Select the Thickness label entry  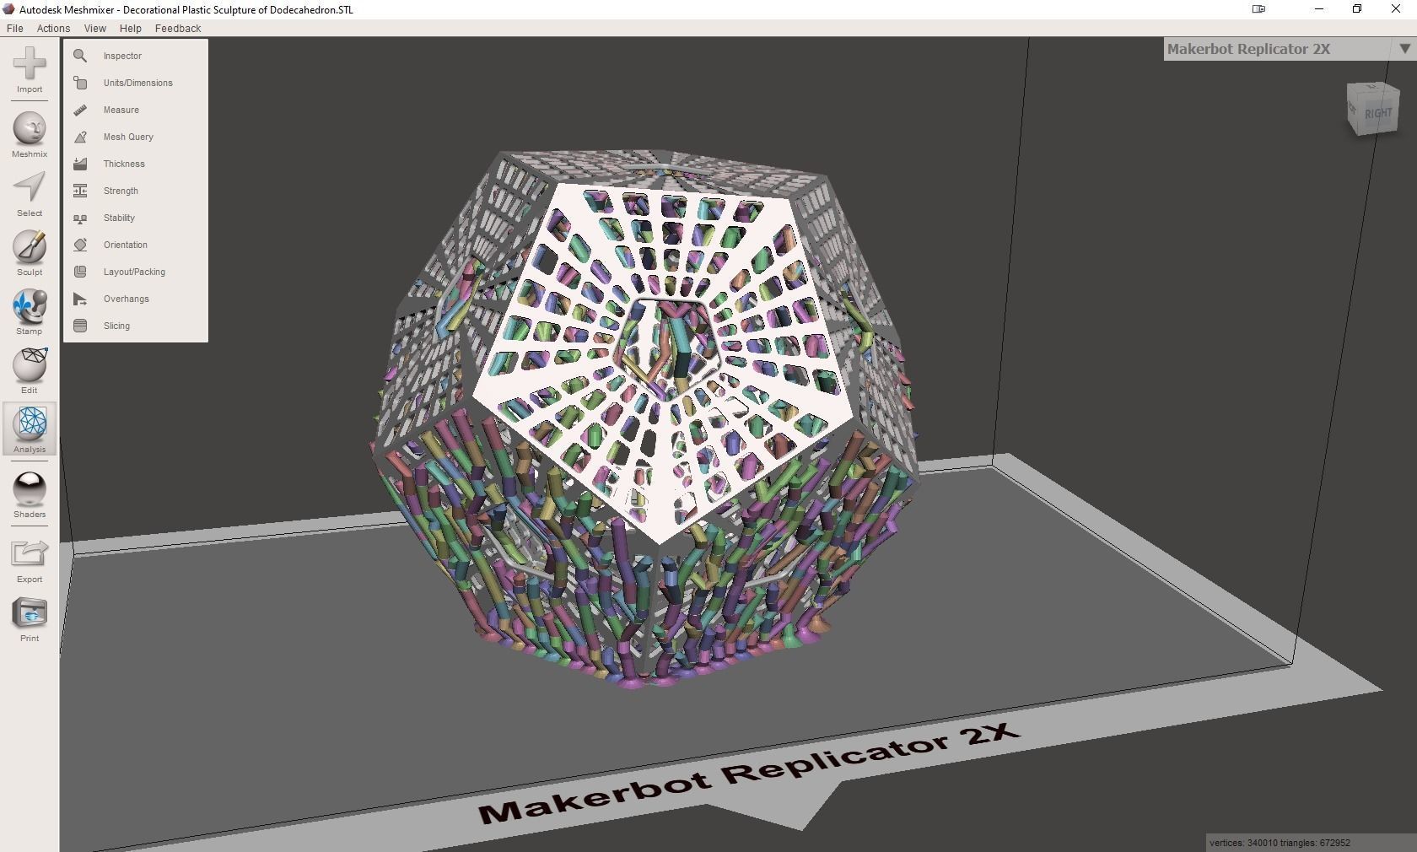(124, 164)
